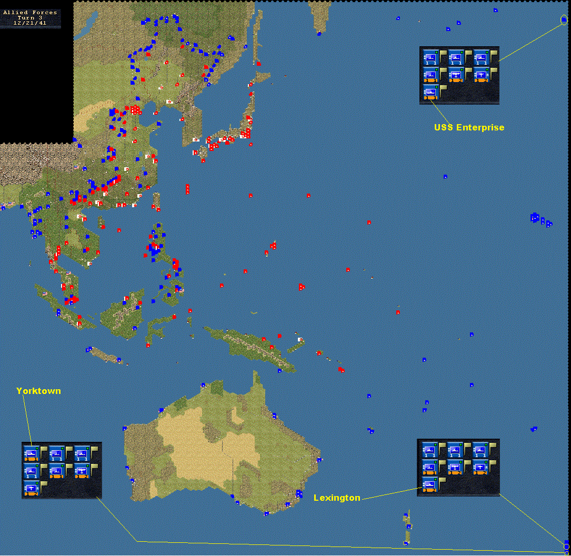Viewport: 571px width, 556px height.
Task: Select last top-row warship in Yorktown panel
Action: tap(81, 454)
